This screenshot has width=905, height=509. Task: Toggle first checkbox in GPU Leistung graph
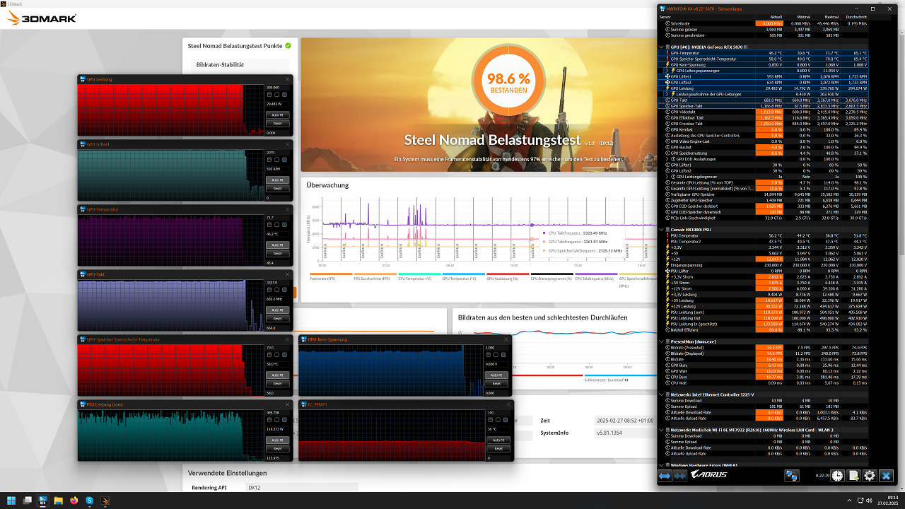pos(269,94)
